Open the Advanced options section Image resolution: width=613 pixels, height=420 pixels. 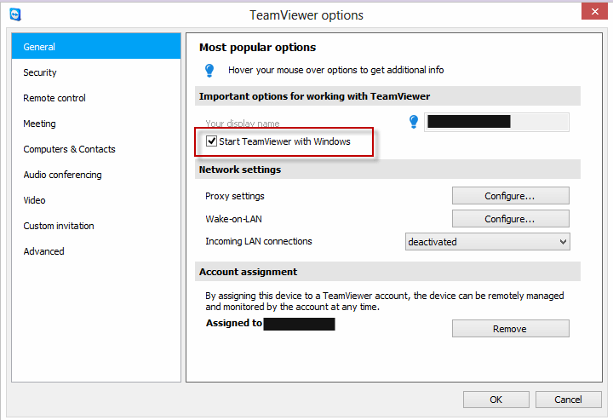click(43, 251)
